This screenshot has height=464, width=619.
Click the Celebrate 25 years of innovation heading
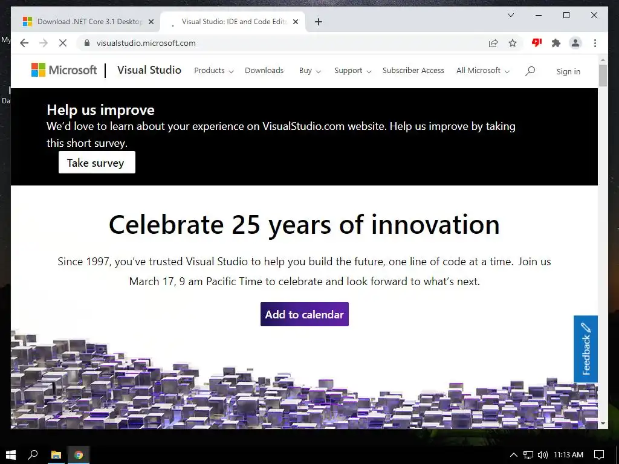pos(305,225)
